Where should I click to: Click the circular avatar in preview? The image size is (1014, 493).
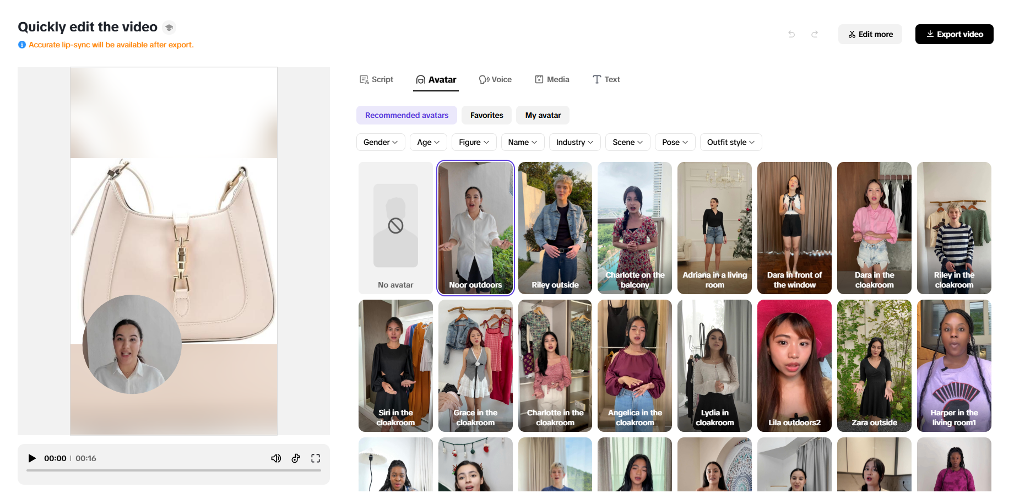coord(132,344)
